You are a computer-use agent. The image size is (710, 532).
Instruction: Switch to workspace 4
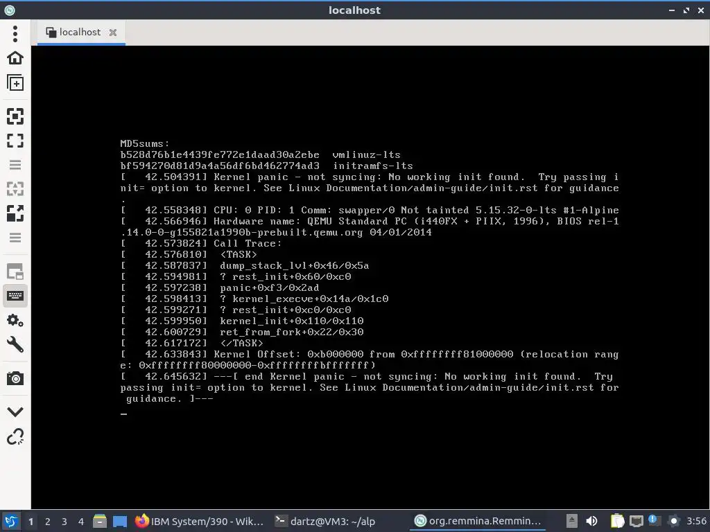point(81,522)
